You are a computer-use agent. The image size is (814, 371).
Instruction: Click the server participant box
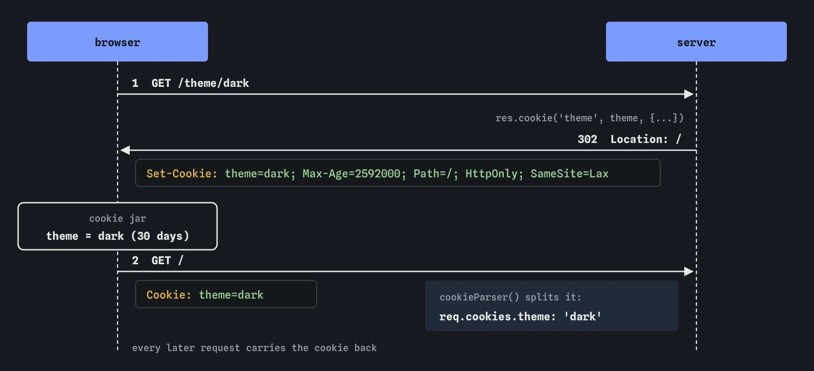click(x=696, y=42)
